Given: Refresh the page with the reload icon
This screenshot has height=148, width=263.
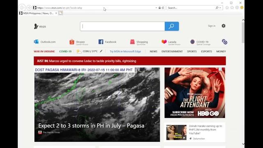Looking at the screenshot, I should (163, 8).
